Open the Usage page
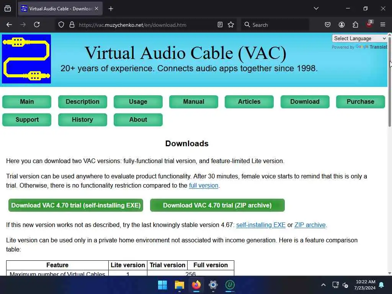This screenshot has height=294, width=392. (138, 102)
